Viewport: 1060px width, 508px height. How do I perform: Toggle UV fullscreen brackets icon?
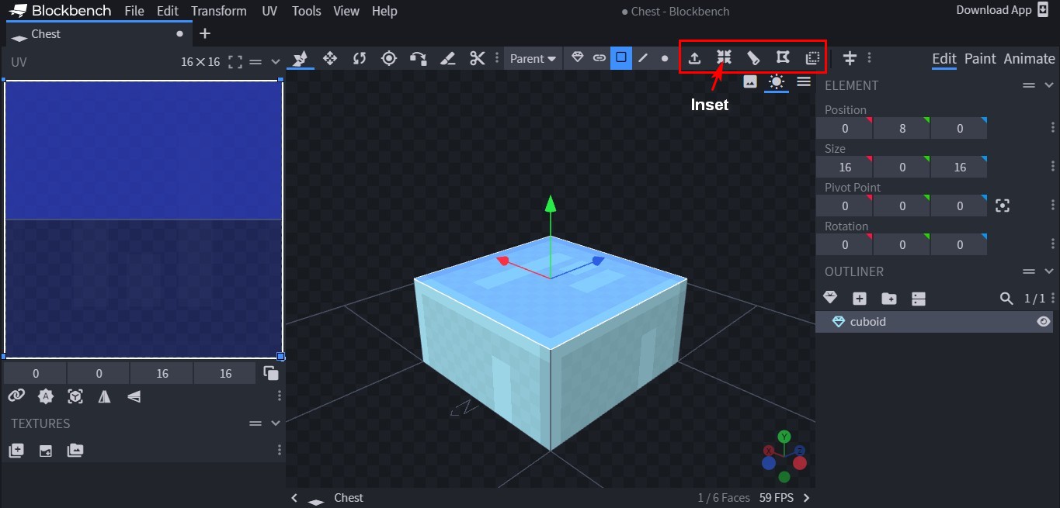coord(235,62)
